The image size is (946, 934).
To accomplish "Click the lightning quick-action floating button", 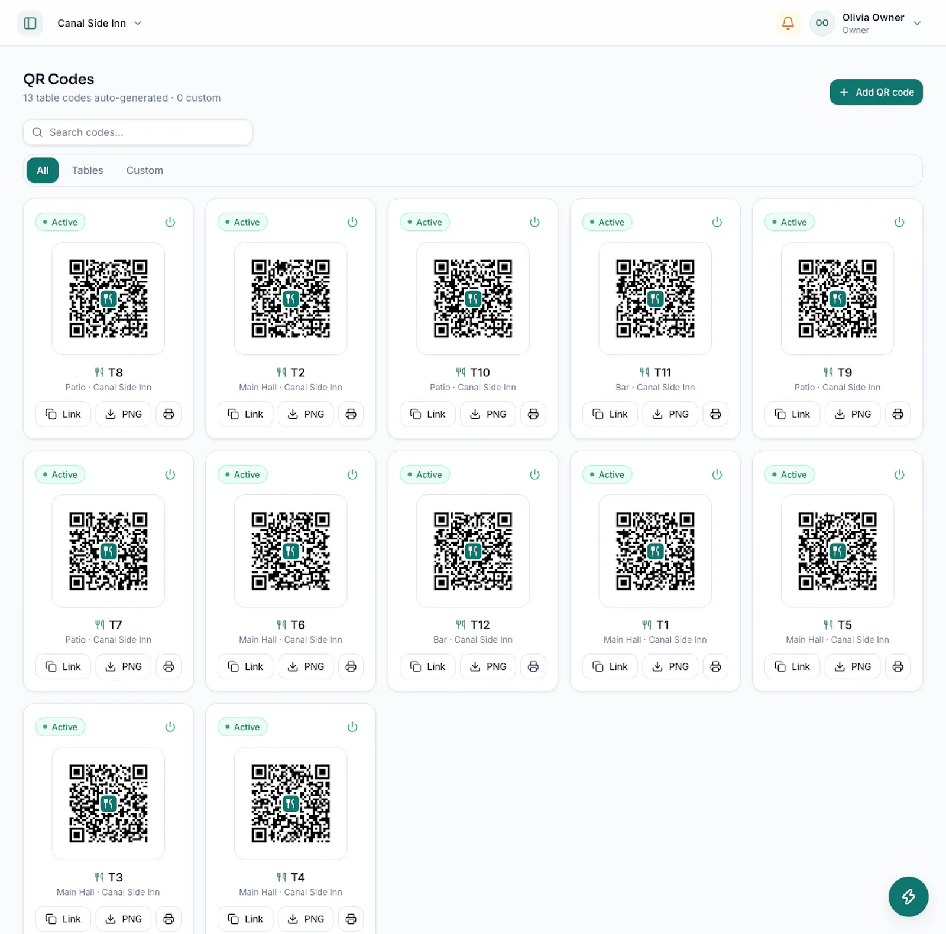I will click(x=908, y=896).
